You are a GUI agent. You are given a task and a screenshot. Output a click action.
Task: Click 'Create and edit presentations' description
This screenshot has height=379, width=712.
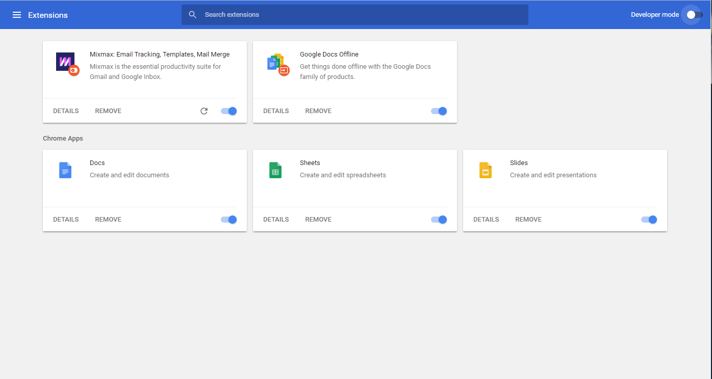pyautogui.click(x=553, y=175)
